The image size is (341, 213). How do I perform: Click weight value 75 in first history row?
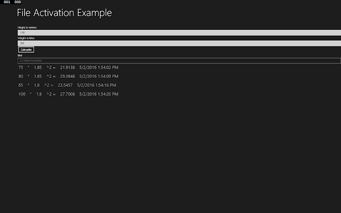click(x=21, y=68)
